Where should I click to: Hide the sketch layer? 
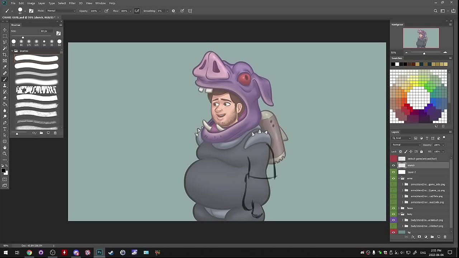tap(393, 166)
